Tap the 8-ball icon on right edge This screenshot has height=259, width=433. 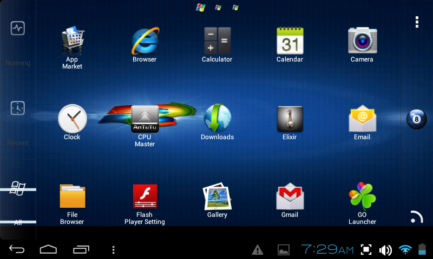click(416, 119)
